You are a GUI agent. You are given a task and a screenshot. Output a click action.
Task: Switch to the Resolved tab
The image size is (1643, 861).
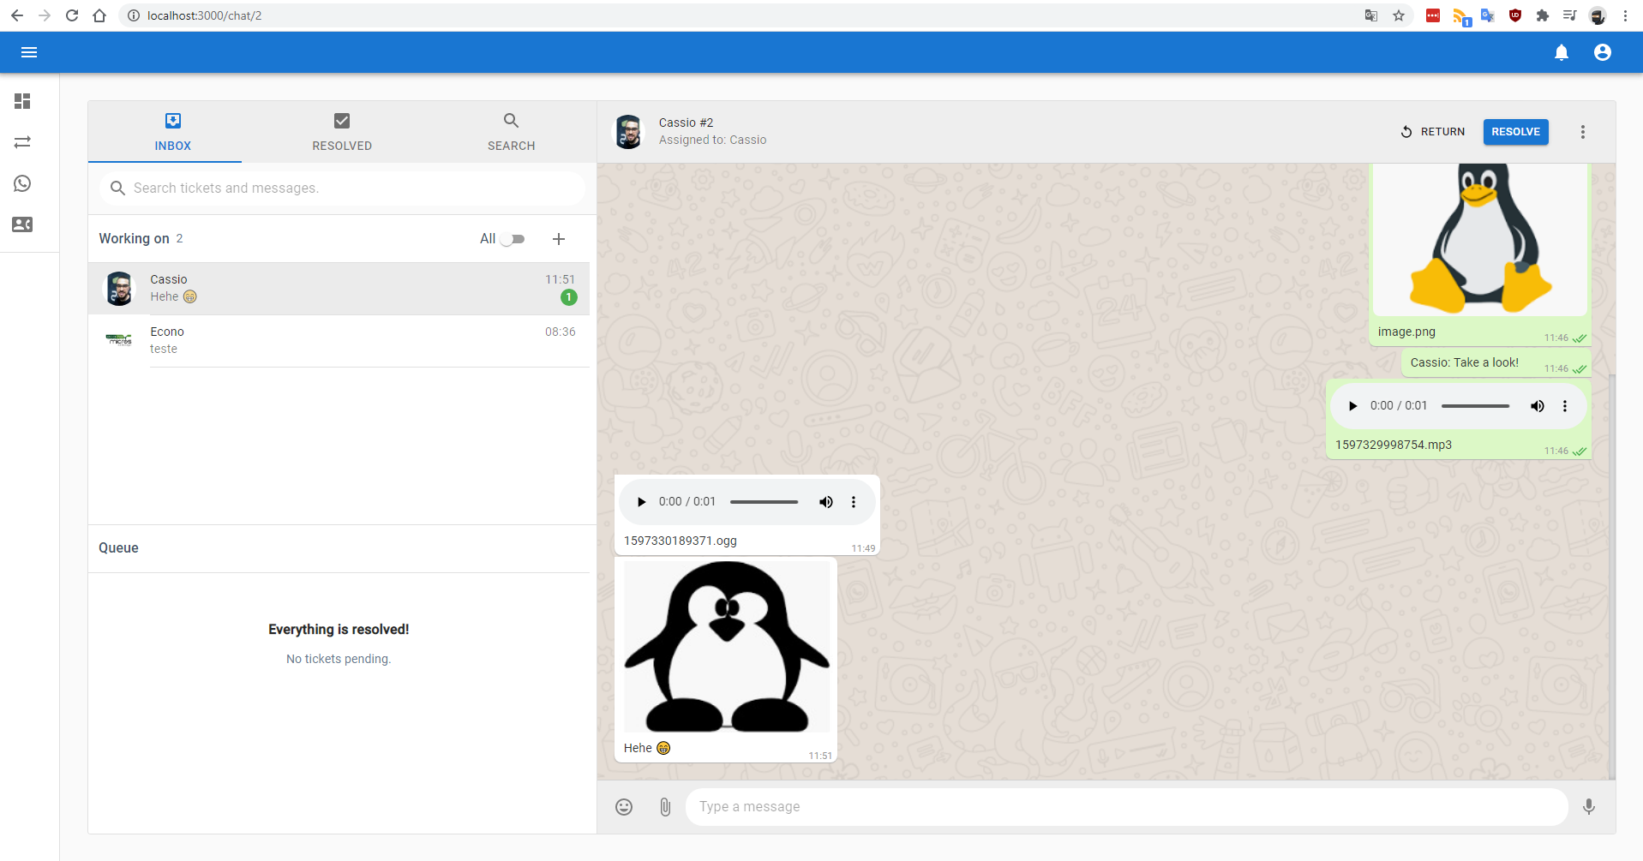(342, 132)
